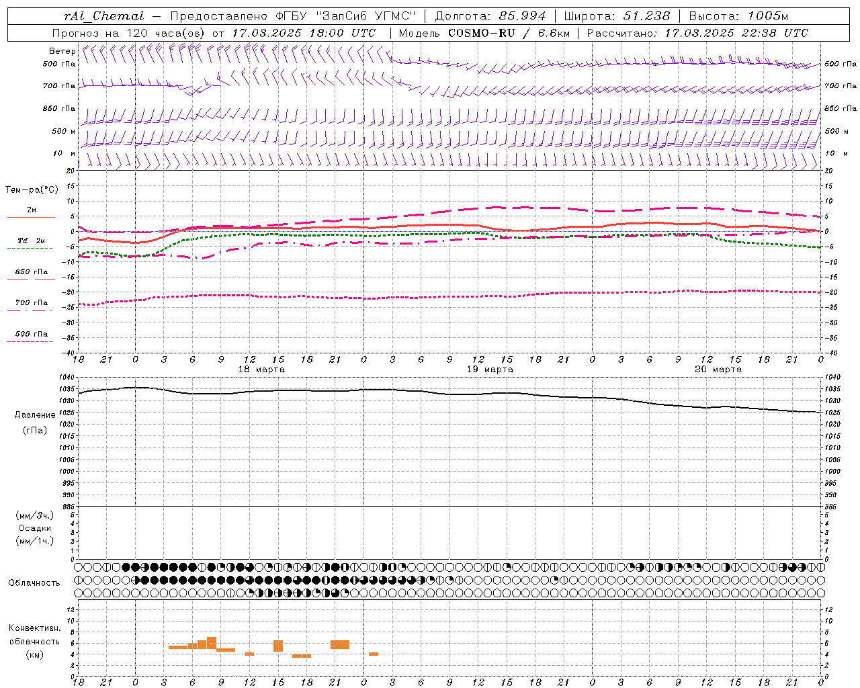
Task: Click the "Тем-ра(°C)" temperature panel title
Action: (x=32, y=190)
